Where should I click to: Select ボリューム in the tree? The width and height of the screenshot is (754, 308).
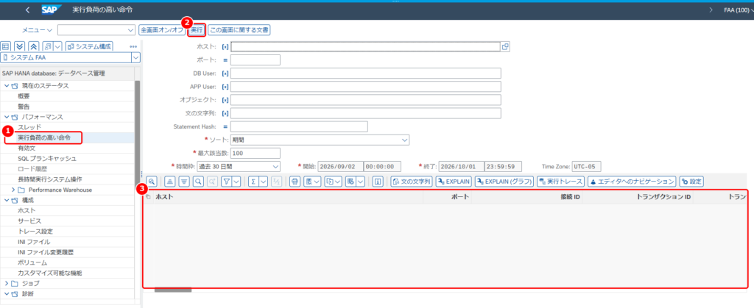pyautogui.click(x=32, y=262)
